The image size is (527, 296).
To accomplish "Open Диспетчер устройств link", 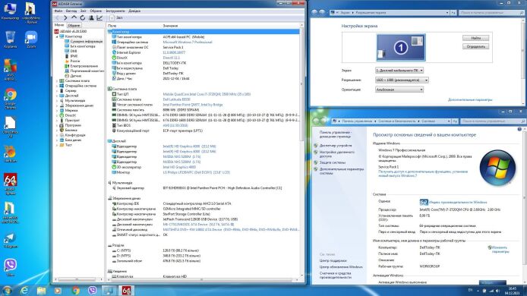I will (x=336, y=146).
